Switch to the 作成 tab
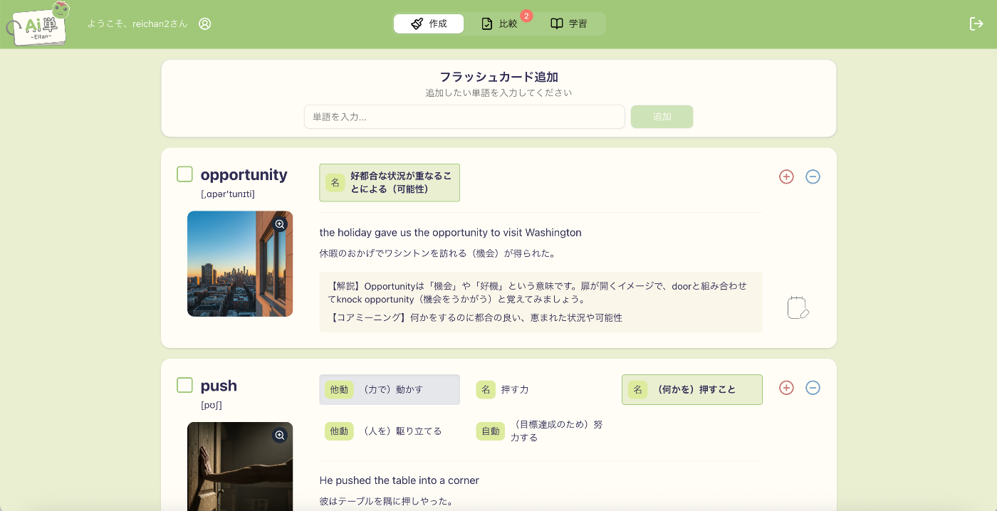The width and height of the screenshot is (997, 511). (429, 23)
